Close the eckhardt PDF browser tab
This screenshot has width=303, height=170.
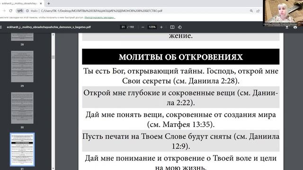point(41,3)
